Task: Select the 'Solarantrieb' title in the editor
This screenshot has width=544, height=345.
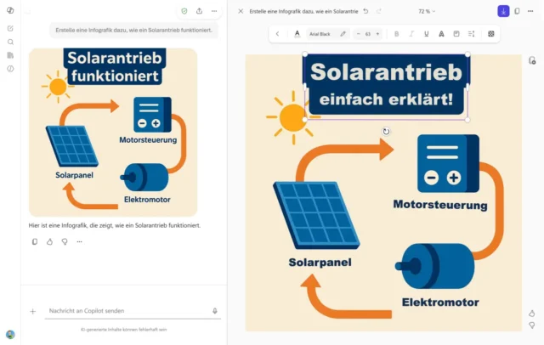Action: (x=386, y=71)
